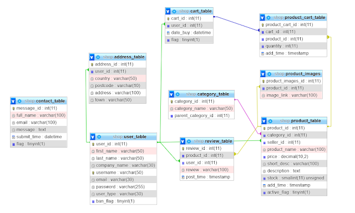Select 'email : varchar(100)' row in contact_table
This screenshot has width=355, height=213.
(39, 123)
